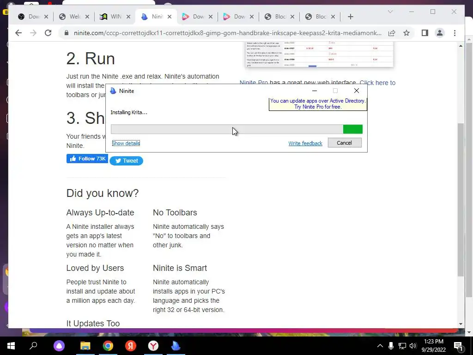Screen dimensions: 473x355
Task: Go back using the browser back arrow
Action: 18,33
